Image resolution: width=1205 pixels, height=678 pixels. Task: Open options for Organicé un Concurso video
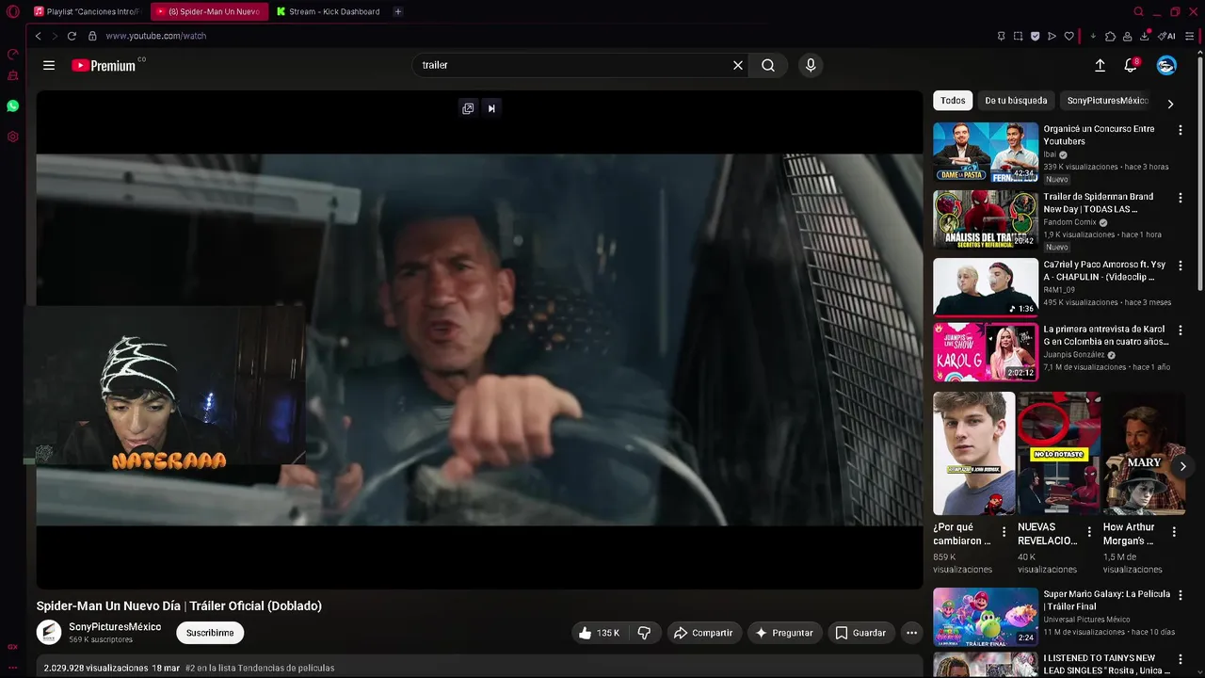tap(1181, 130)
